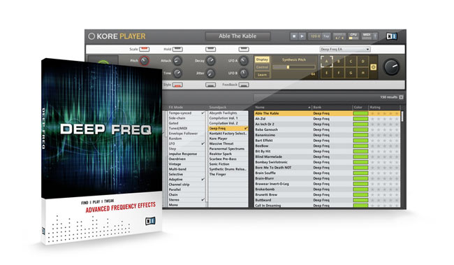Toggle the Scale switch
This screenshot has height=265, width=454.
144,49
